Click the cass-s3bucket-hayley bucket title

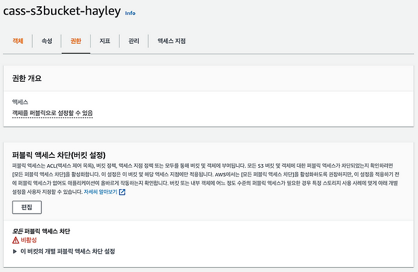pyautogui.click(x=62, y=11)
